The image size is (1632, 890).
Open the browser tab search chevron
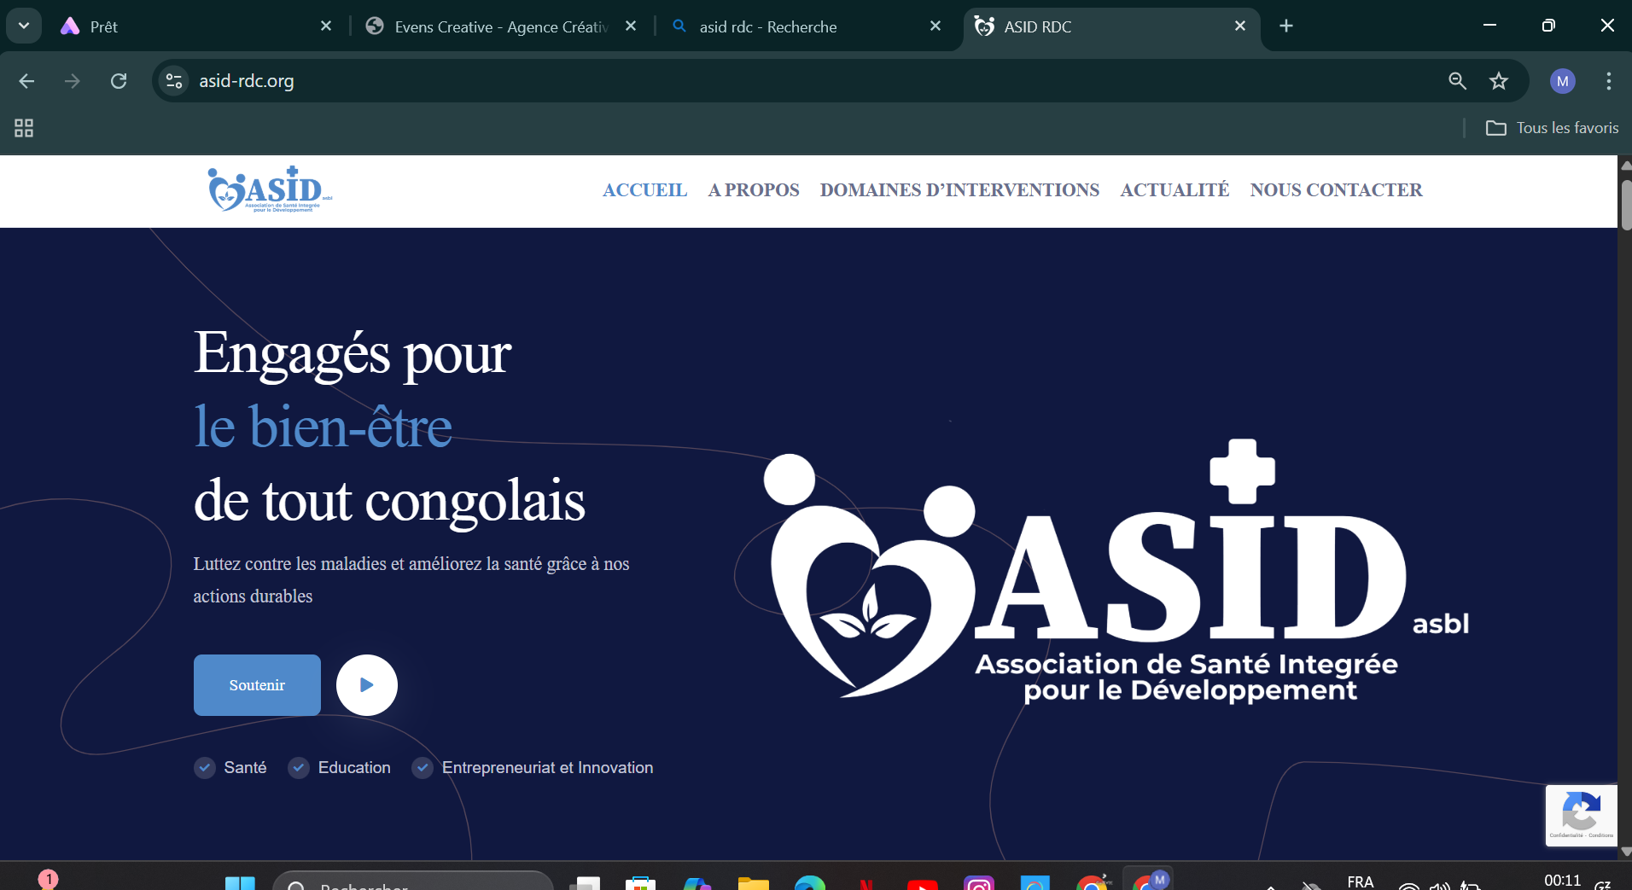point(24,26)
